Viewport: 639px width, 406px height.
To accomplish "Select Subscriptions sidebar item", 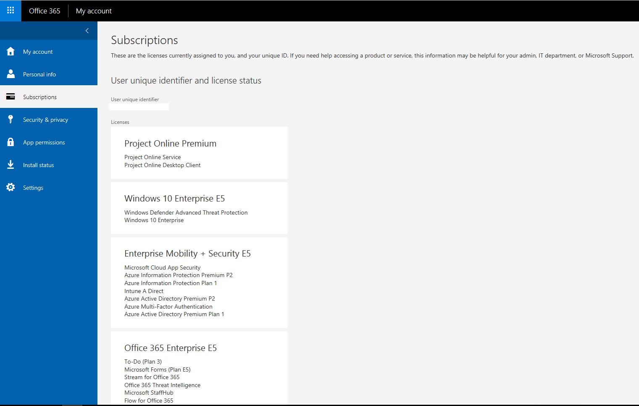I will (49, 97).
